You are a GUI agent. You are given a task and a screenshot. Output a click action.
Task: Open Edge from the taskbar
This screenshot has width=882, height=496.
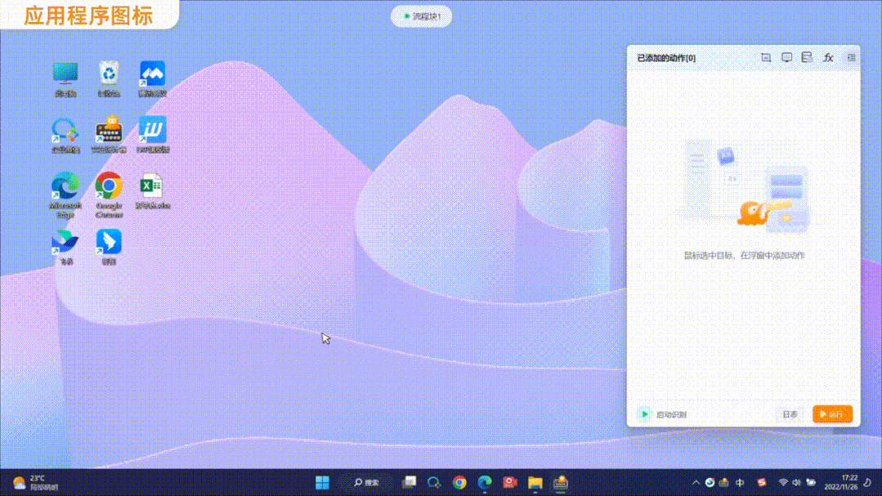(484, 482)
